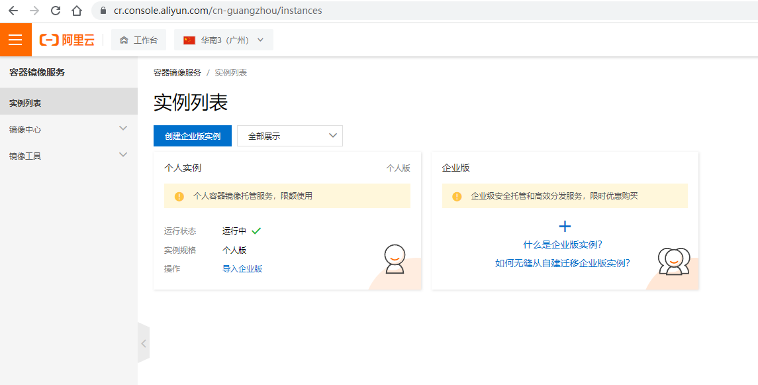758x385 pixels.
Task: Click the plus icon in 企业版 card
Action: pyautogui.click(x=565, y=226)
